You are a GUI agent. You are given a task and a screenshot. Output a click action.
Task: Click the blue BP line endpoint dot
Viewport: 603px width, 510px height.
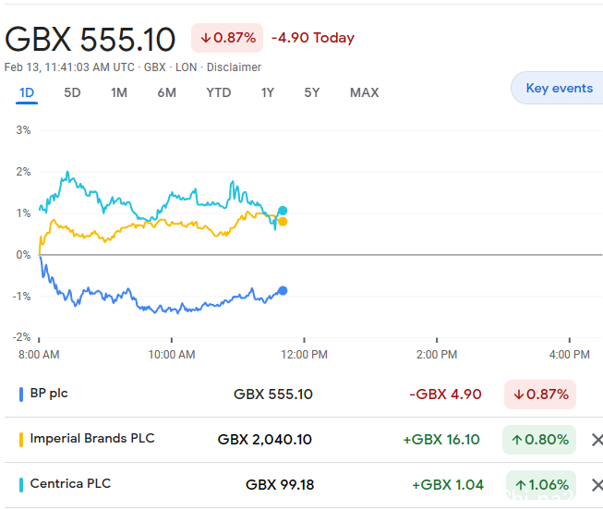coord(283,291)
